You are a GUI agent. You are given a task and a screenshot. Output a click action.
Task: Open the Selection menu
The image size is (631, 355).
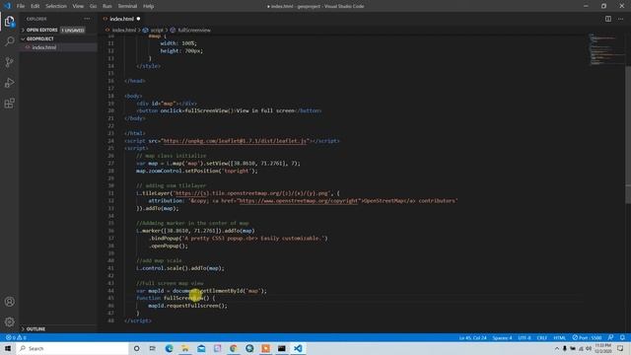pos(56,6)
